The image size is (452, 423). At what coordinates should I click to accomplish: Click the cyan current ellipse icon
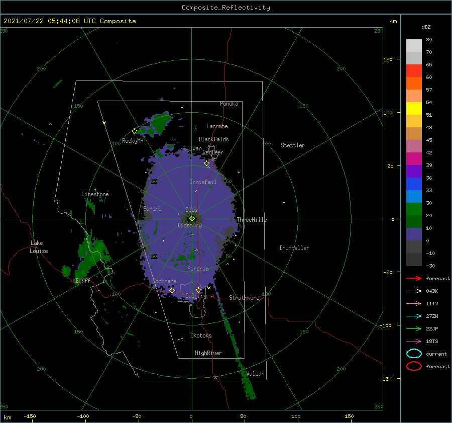(414, 354)
